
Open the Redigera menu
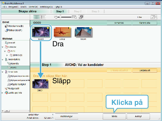pyautogui.click(x=13, y=7)
